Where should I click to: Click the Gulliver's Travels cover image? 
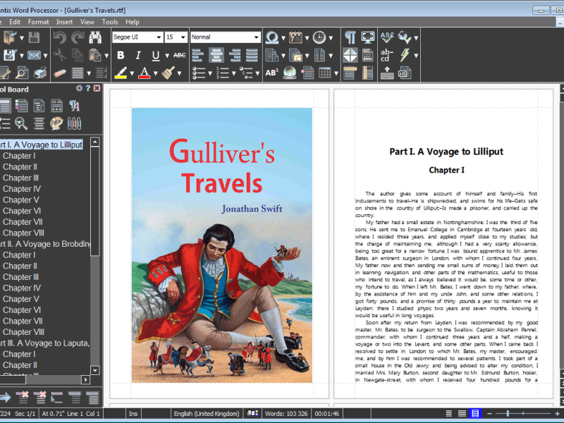coord(222,245)
